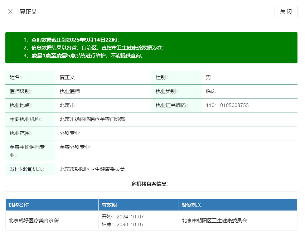The image size is (305, 237).
Task: Click the 北京成好医疗美容诊所 table row entry
Action: 34,221
